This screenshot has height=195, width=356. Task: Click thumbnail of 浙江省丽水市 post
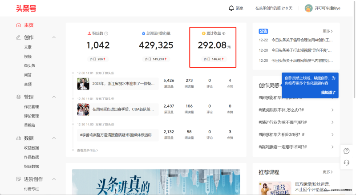pos(83,84)
